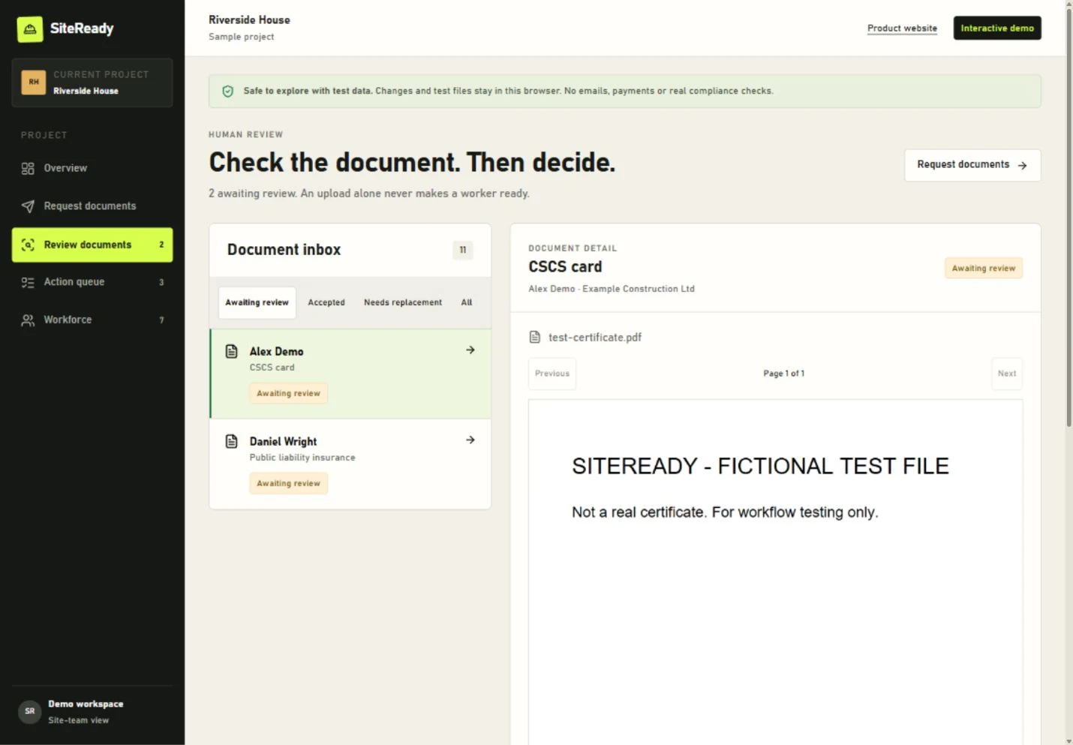Open the Product website link
The image size is (1073, 745).
click(x=902, y=29)
